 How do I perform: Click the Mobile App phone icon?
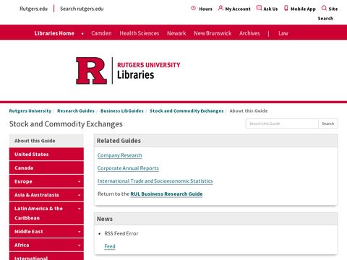click(x=286, y=8)
